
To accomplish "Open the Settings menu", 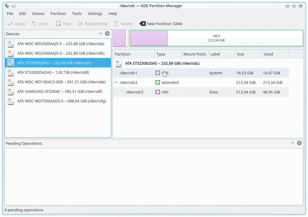I will pos(95,14).
